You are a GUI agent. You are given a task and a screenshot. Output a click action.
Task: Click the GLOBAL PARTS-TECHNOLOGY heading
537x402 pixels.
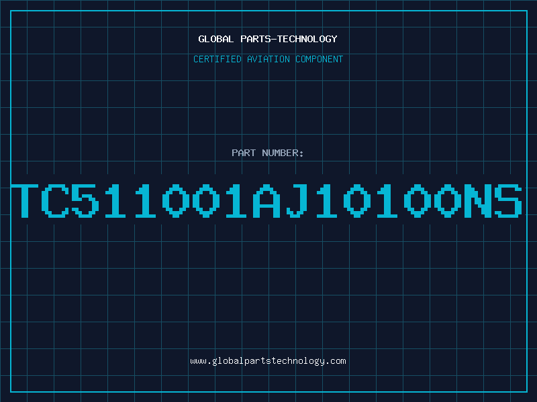tap(268, 39)
